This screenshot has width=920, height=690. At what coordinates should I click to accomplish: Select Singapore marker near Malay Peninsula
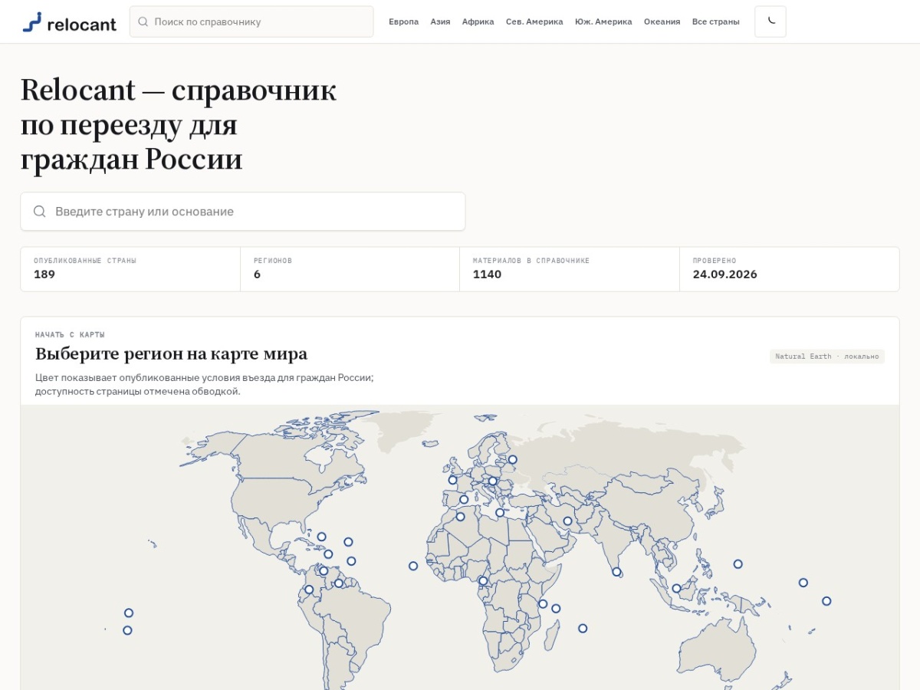pos(676,589)
